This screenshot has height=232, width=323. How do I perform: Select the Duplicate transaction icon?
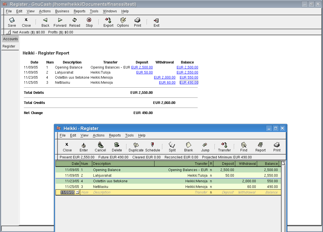point(136,145)
